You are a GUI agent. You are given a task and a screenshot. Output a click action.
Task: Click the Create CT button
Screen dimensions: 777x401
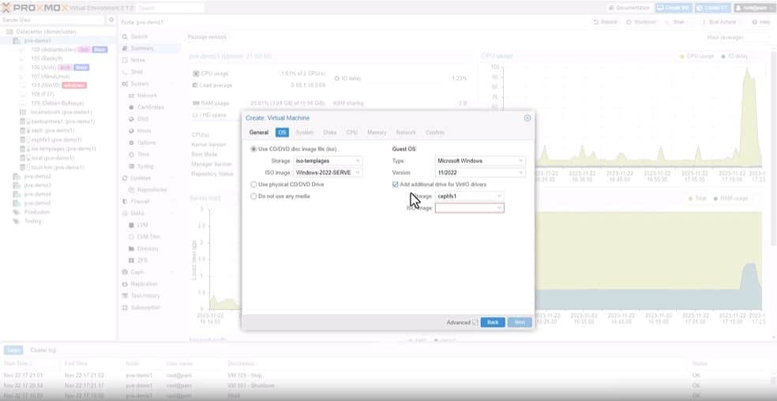click(712, 8)
